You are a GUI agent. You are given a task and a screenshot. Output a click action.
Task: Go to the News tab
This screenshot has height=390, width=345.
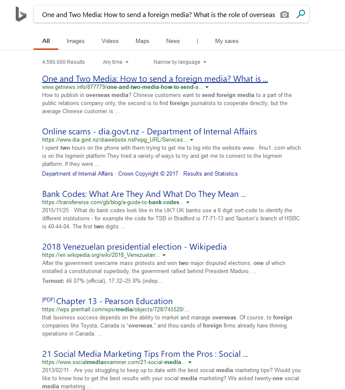[x=173, y=41]
